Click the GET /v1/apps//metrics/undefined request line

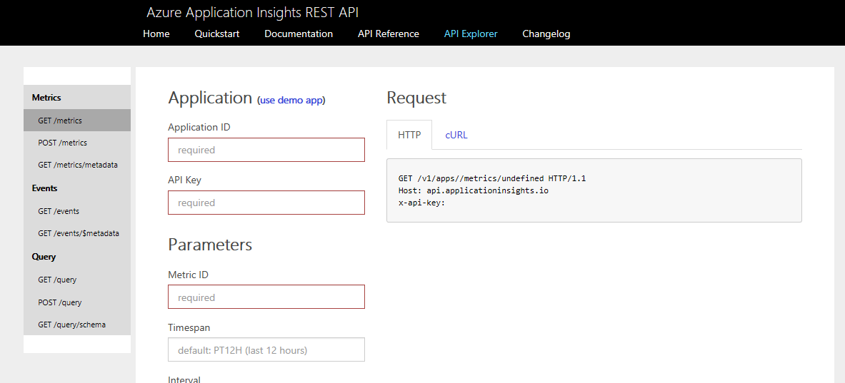pos(492,178)
